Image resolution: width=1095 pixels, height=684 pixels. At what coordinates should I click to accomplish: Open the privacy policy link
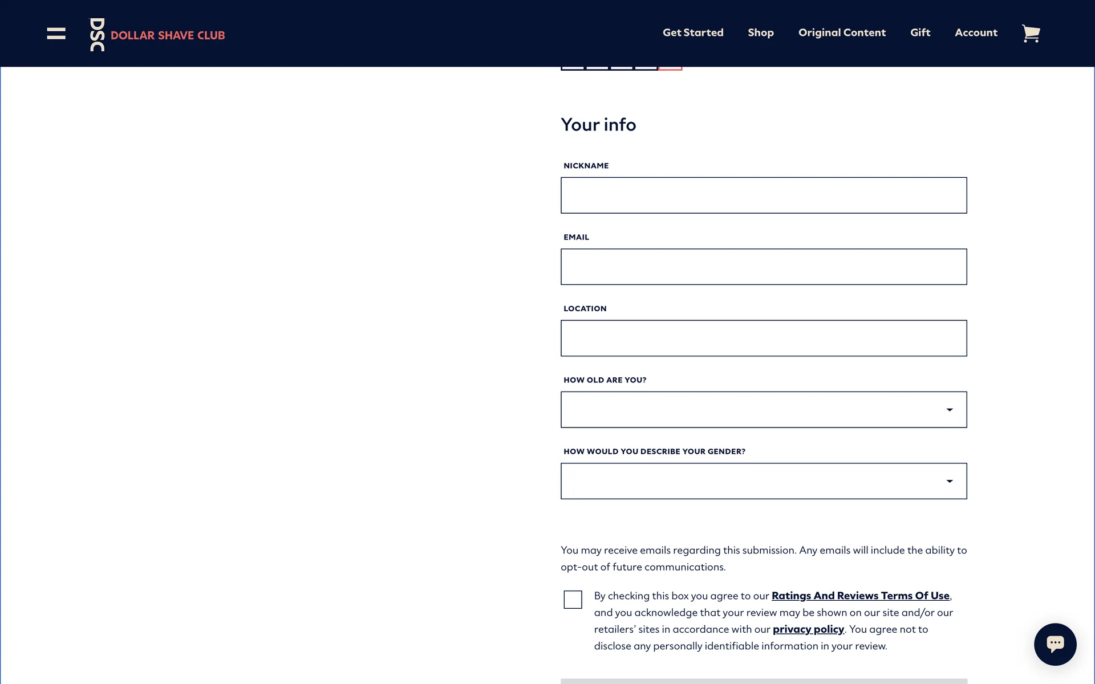(808, 629)
